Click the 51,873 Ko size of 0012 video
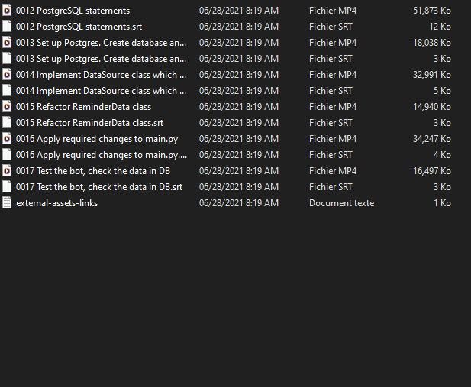The image size is (471, 387). [431, 11]
